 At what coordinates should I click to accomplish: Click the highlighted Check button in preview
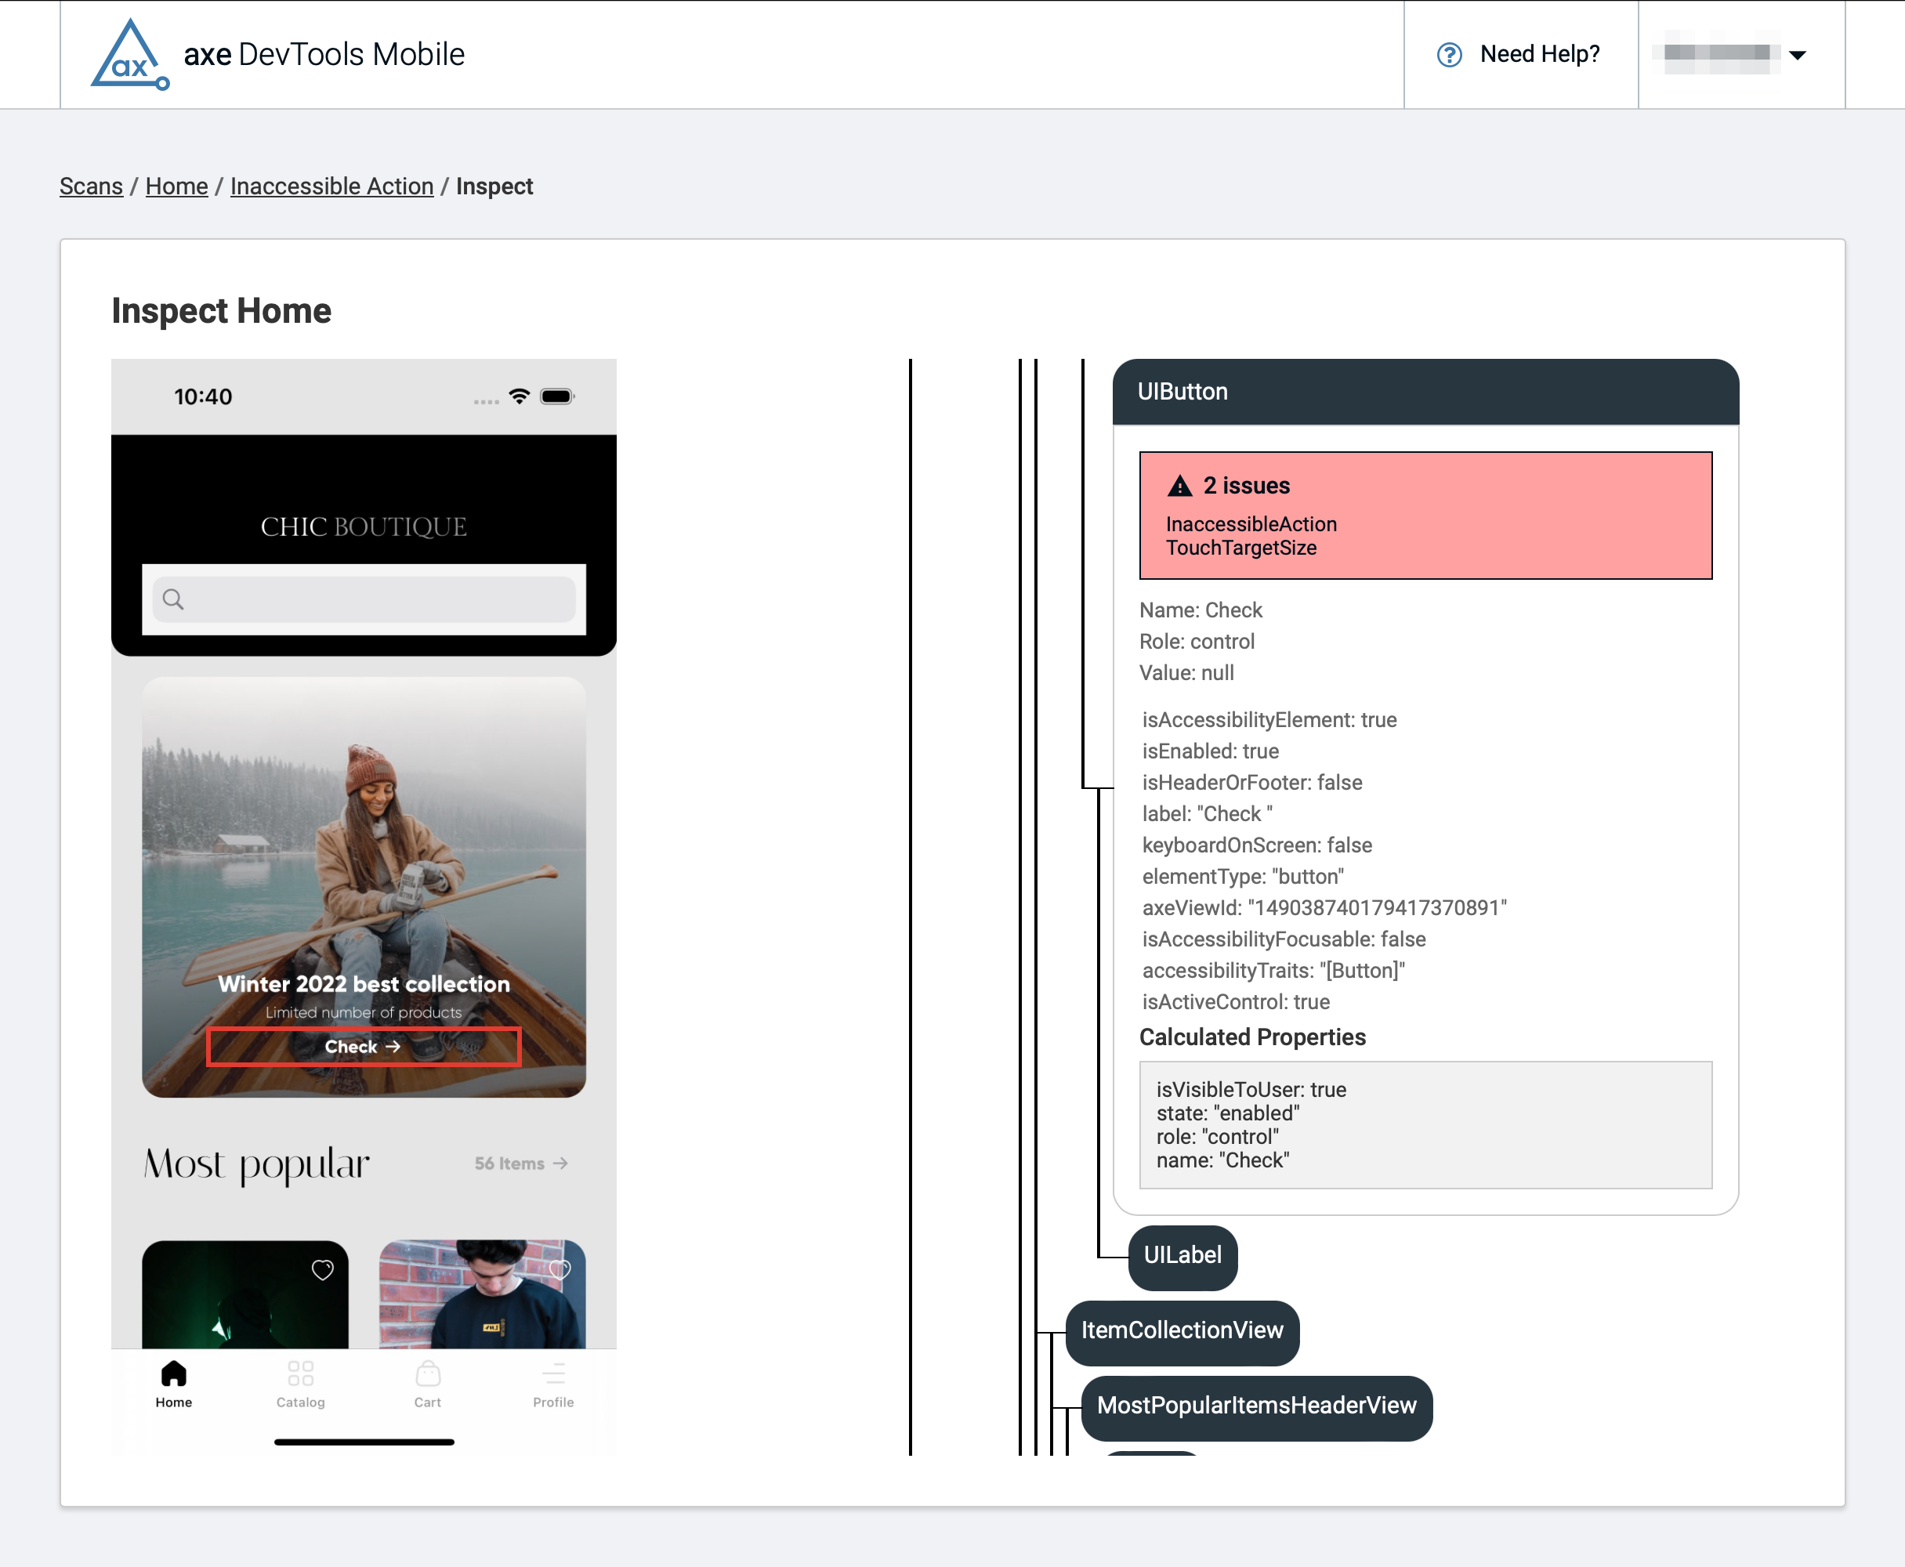click(x=363, y=1047)
